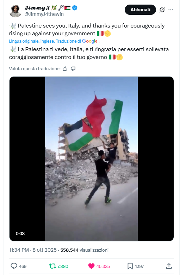Screen dimensions: 180x275
Task: Open the @JimmyJ4thewin handle link
Action: (44, 14)
